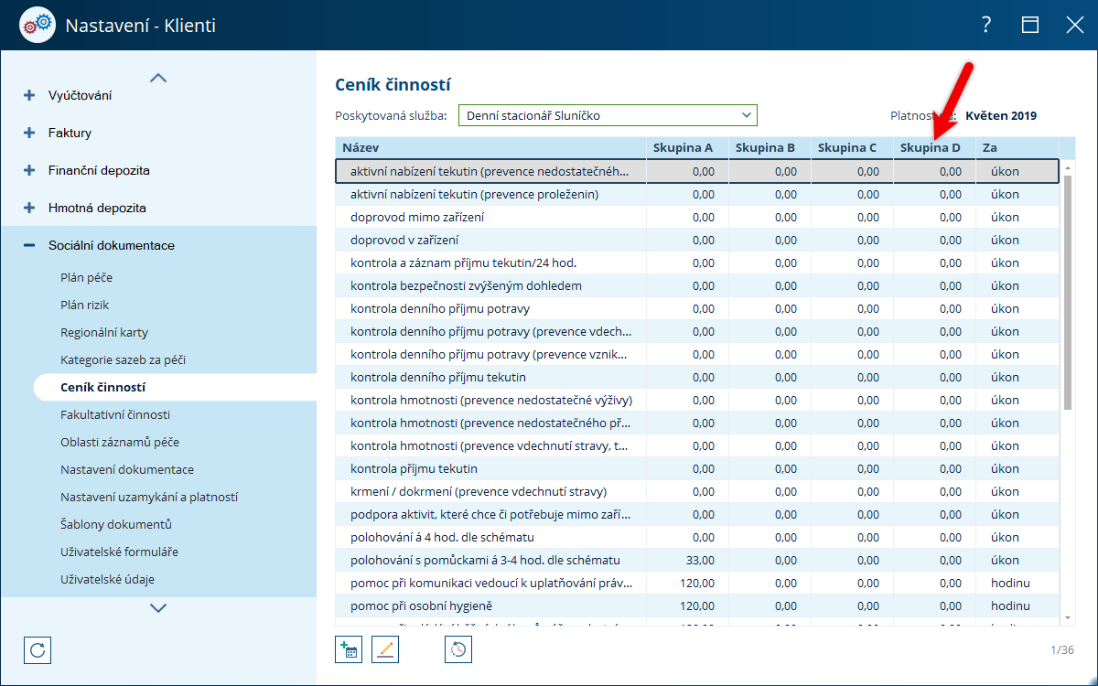Screen dimensions: 1098x686
Task: Click the sidebar scroll-up chevron
Action: coord(158,78)
